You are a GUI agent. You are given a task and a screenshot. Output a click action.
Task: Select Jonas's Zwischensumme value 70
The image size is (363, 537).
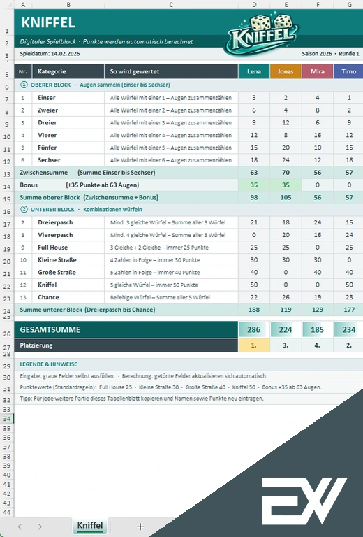286,173
